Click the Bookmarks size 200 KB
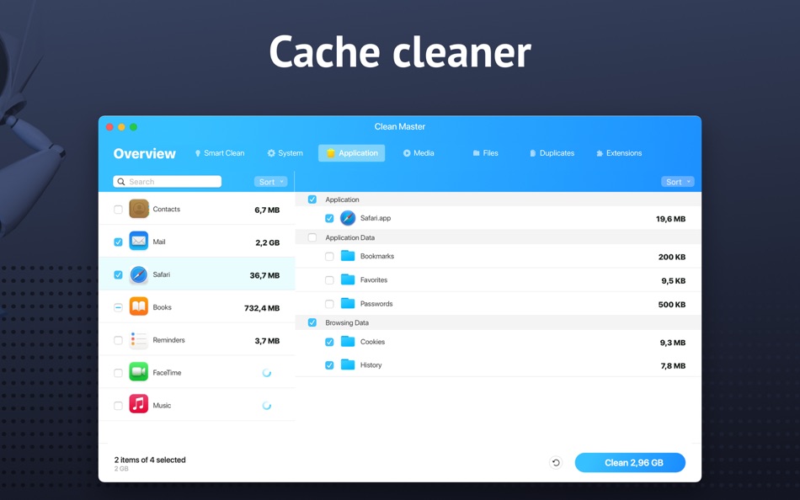The image size is (800, 500). click(x=671, y=257)
